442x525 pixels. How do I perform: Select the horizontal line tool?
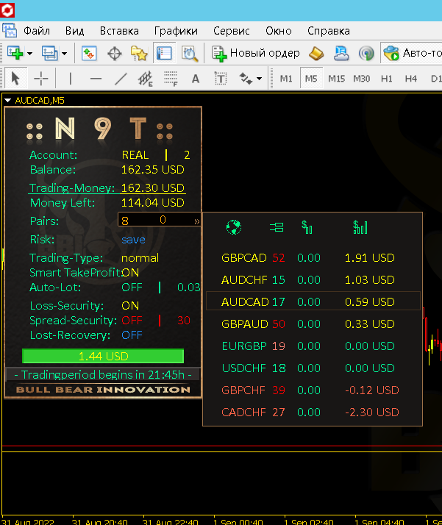point(96,79)
